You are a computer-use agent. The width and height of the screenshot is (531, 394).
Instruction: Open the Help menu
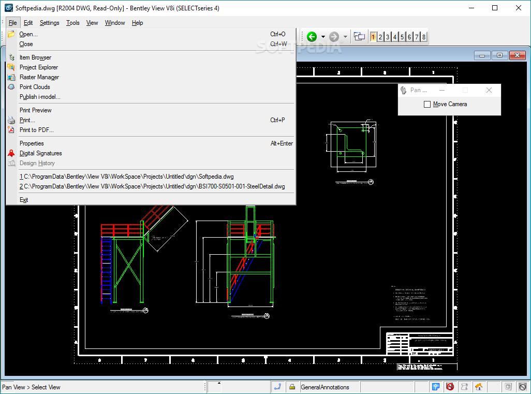tap(137, 23)
